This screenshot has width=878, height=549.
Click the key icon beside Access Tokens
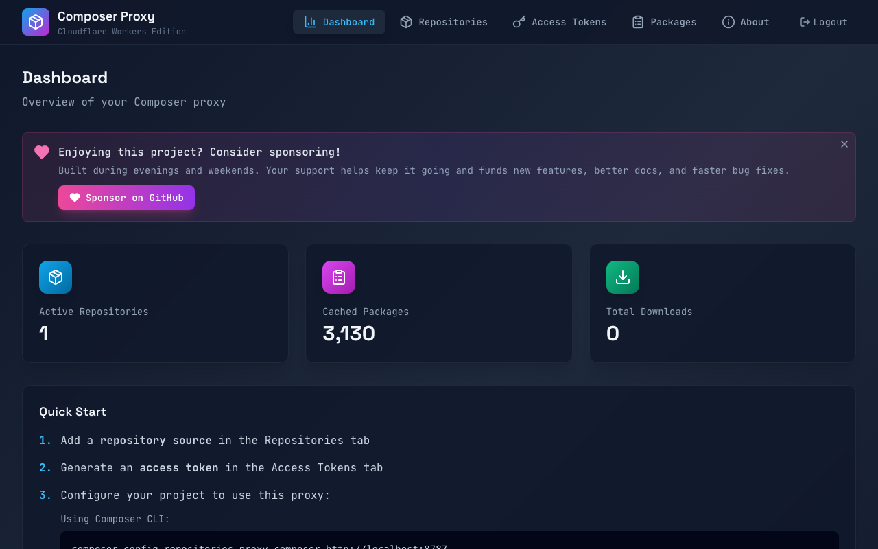[519, 22]
